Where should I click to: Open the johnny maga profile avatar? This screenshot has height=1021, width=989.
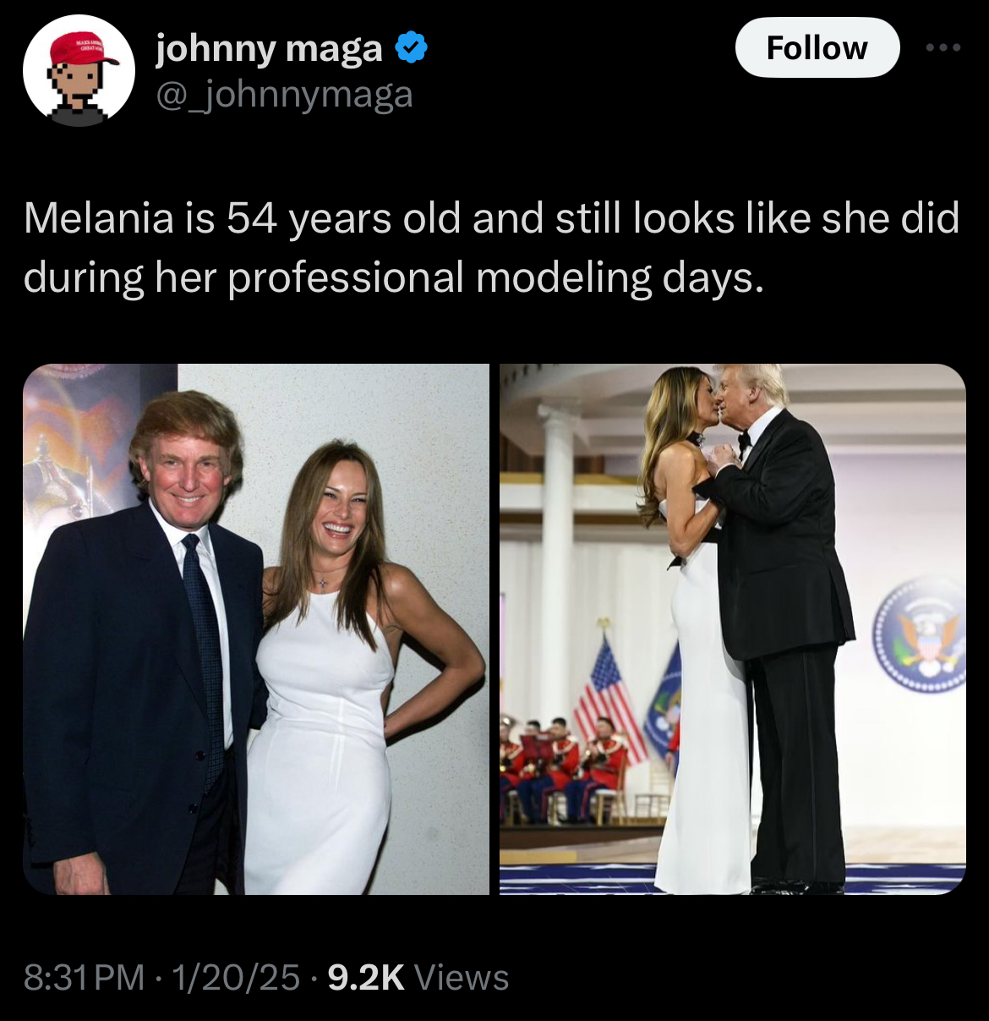pyautogui.click(x=79, y=70)
